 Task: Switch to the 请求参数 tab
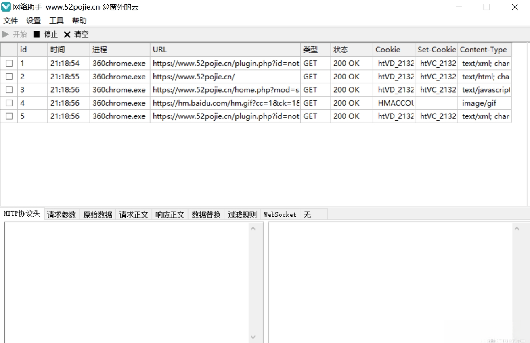pyautogui.click(x=61, y=215)
